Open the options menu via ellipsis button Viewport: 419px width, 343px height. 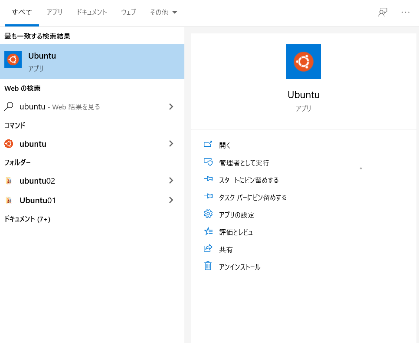(x=406, y=12)
